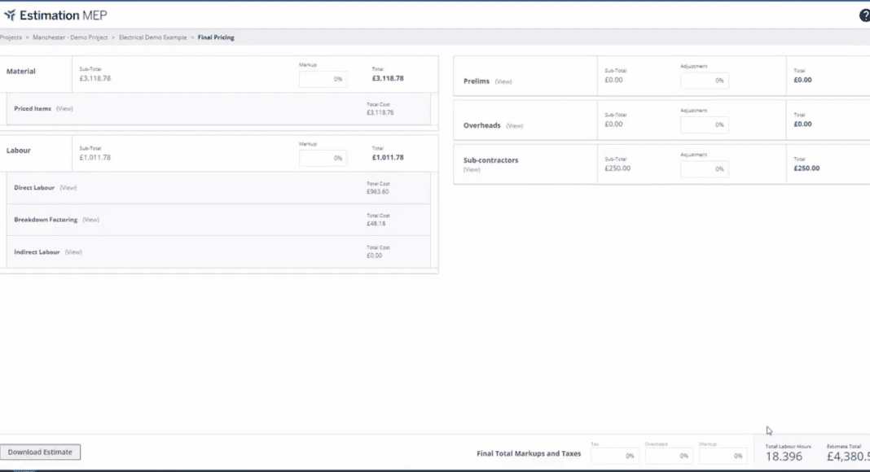Edit the Sub-contractors adjustment percentage field
Screen dimensions: 870x472
(705, 169)
